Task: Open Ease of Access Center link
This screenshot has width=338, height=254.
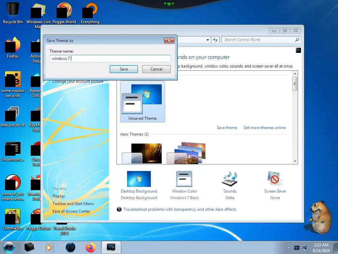Action: (x=71, y=211)
